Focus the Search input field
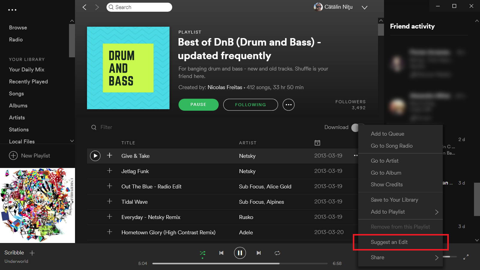The image size is (480, 270). (139, 7)
